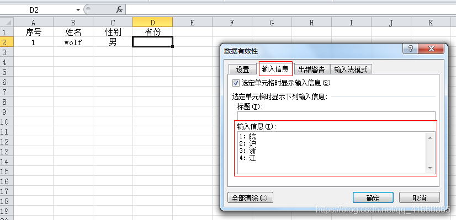Click the fx insert function icon

119,9
